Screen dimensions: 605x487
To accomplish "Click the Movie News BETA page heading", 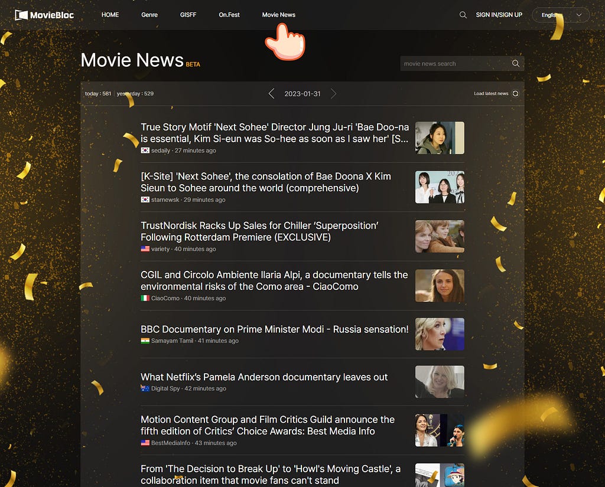I will tap(141, 60).
